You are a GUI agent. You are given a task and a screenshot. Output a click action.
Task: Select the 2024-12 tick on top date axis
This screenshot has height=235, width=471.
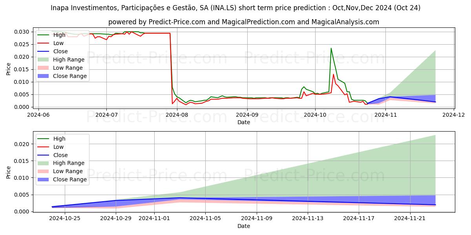[x=454, y=115]
